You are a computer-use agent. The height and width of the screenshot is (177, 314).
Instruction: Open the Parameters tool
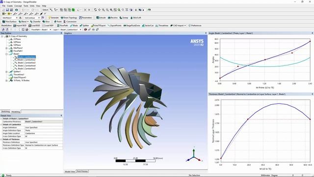point(85,18)
